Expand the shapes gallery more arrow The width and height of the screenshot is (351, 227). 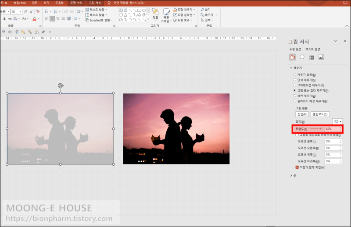pyautogui.click(x=148, y=20)
